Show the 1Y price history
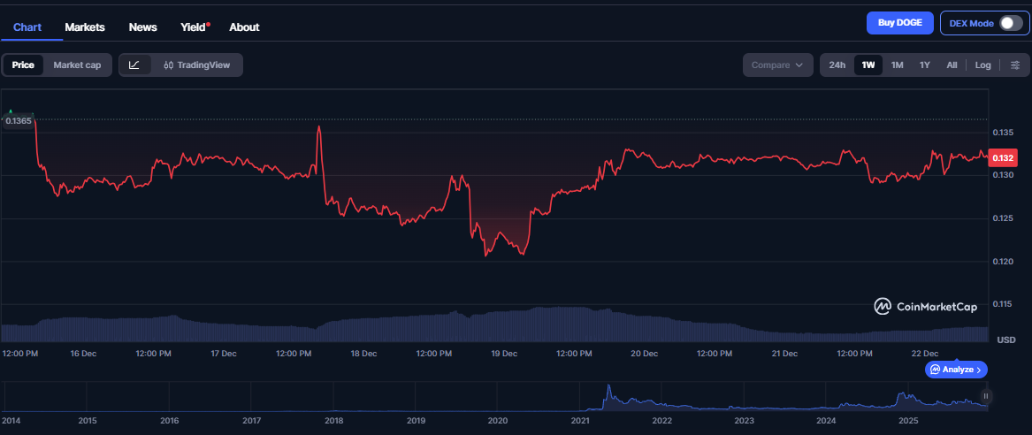This screenshot has height=435, width=1032. pyautogui.click(x=924, y=65)
